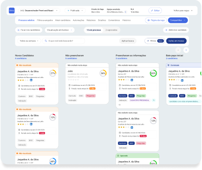Open the 'Detalhes' tab
This screenshot has width=202, height=170.
click(102, 20)
